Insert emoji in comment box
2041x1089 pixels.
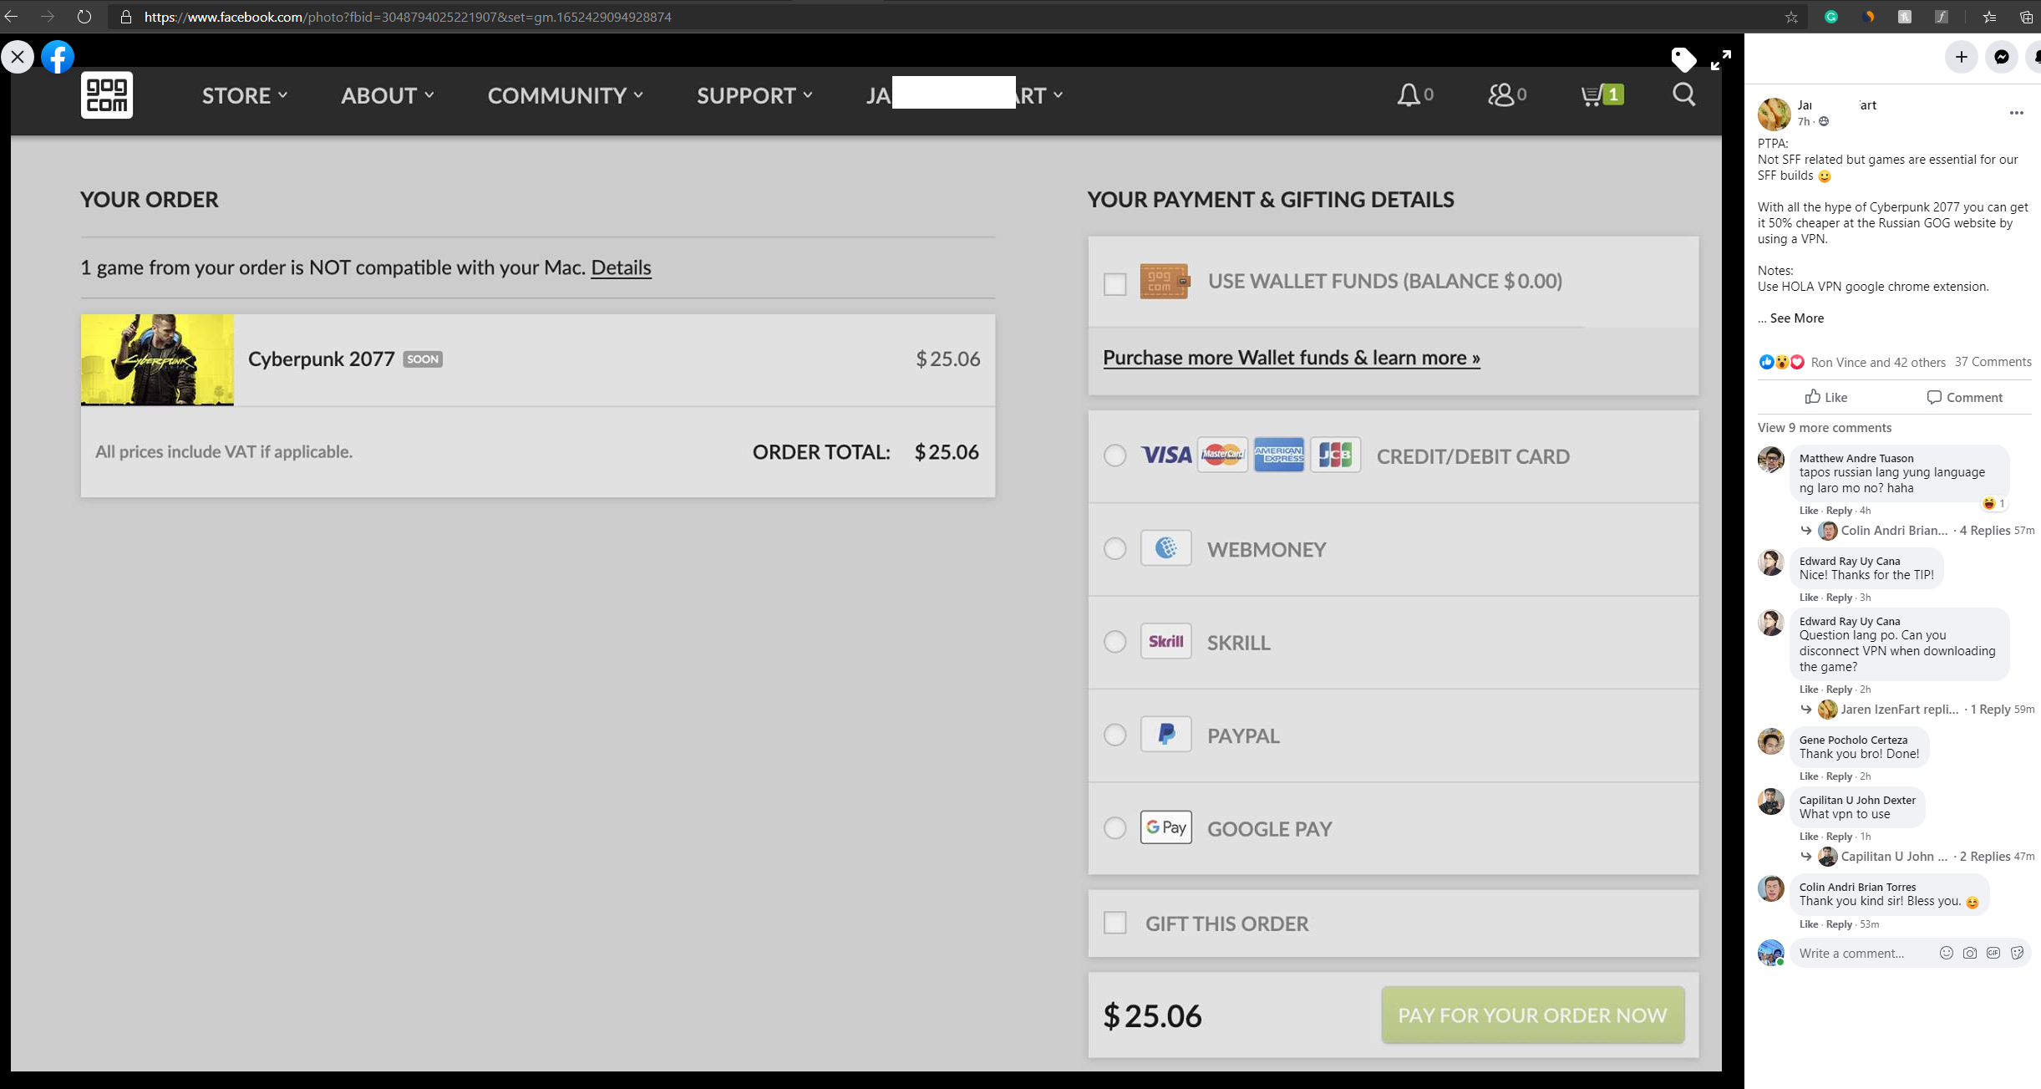1946,953
